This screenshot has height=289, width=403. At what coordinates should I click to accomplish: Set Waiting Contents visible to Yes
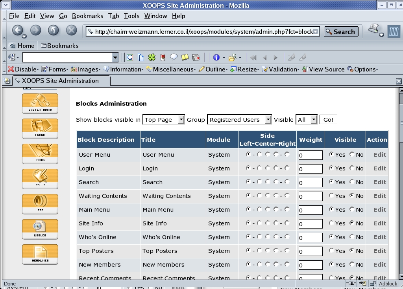pos(331,196)
